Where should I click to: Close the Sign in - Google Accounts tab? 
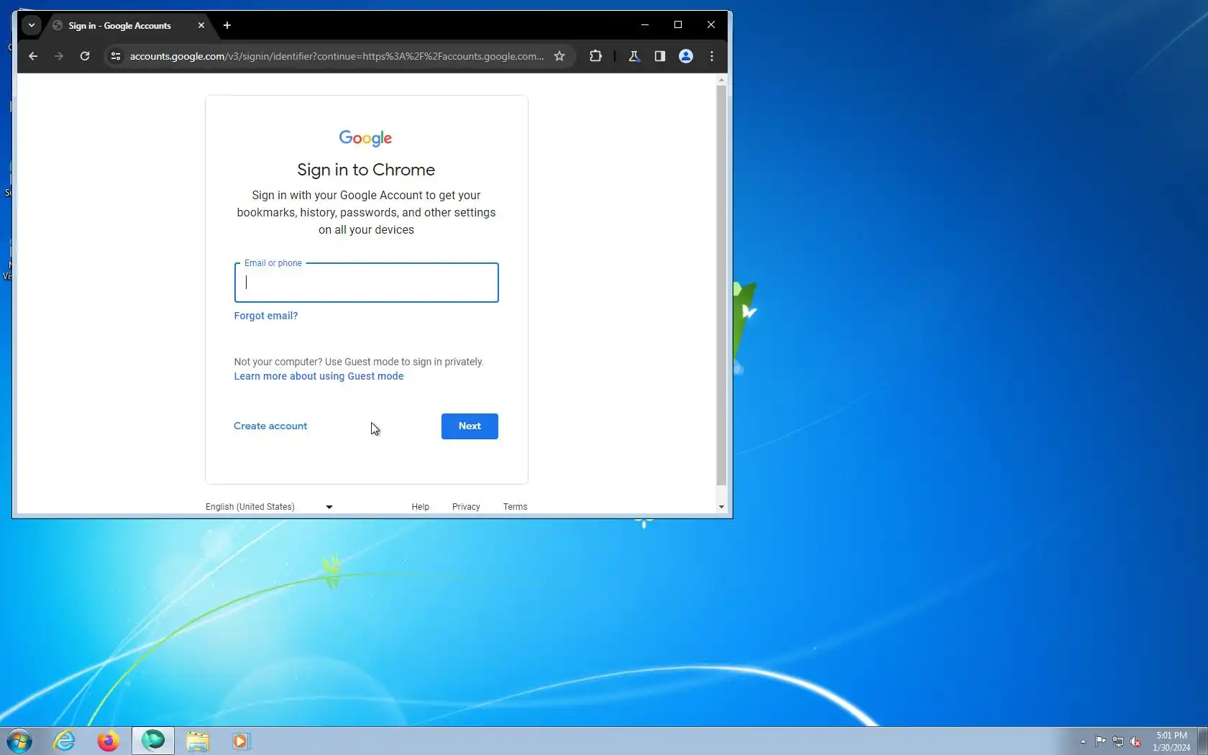pyautogui.click(x=201, y=25)
